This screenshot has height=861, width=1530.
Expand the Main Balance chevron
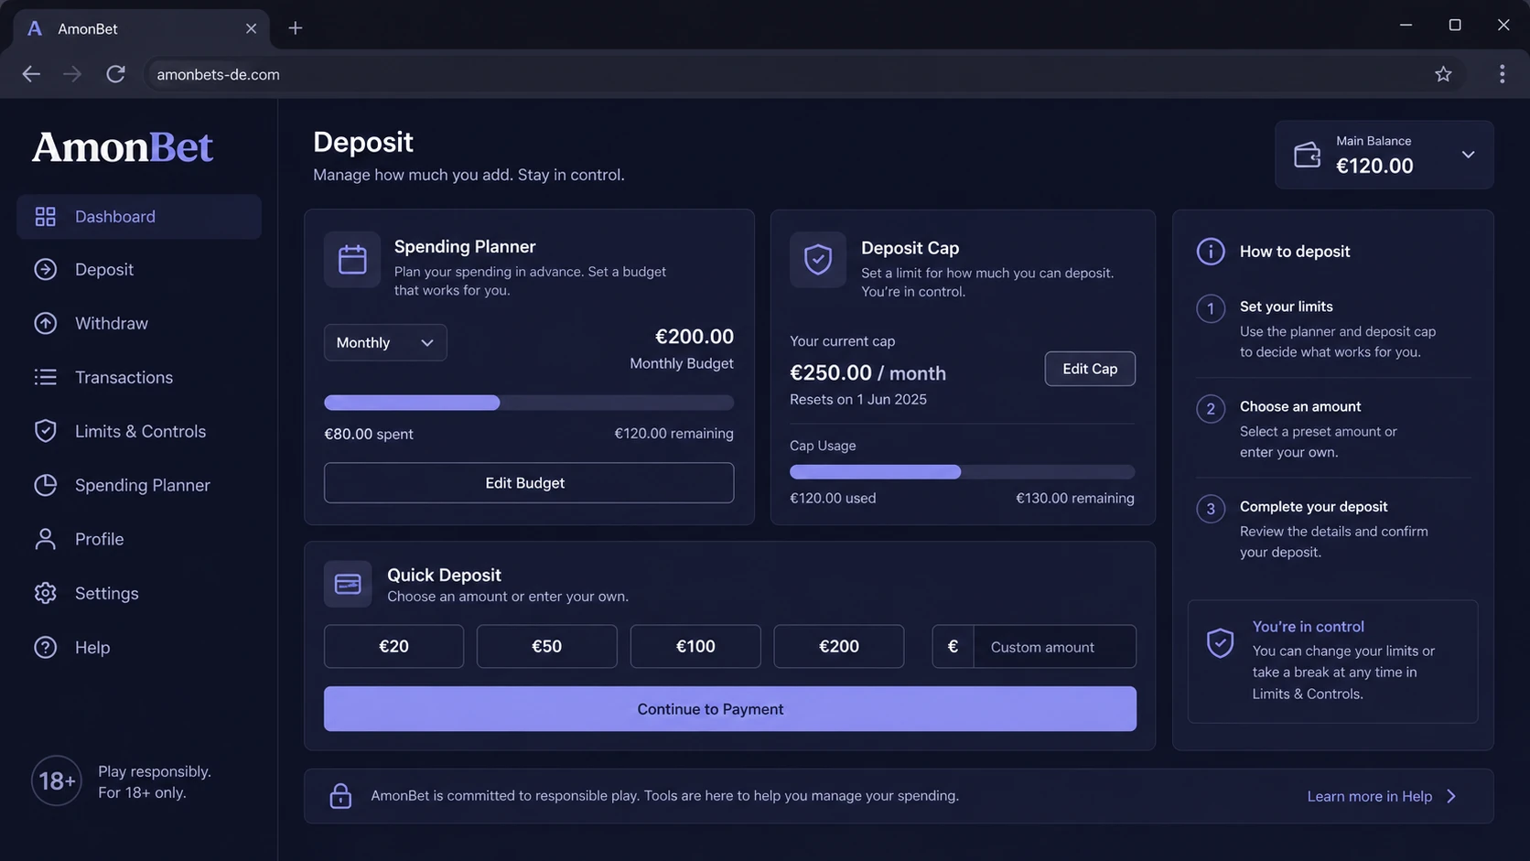tap(1468, 155)
